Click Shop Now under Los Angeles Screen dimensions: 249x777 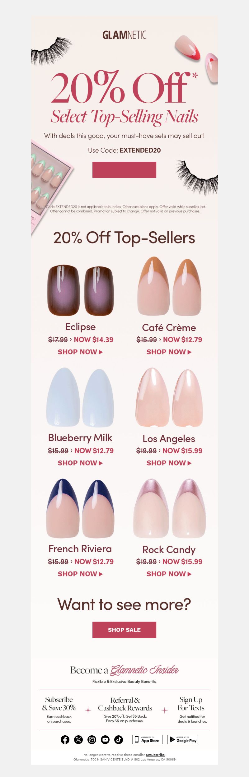pyautogui.click(x=169, y=463)
